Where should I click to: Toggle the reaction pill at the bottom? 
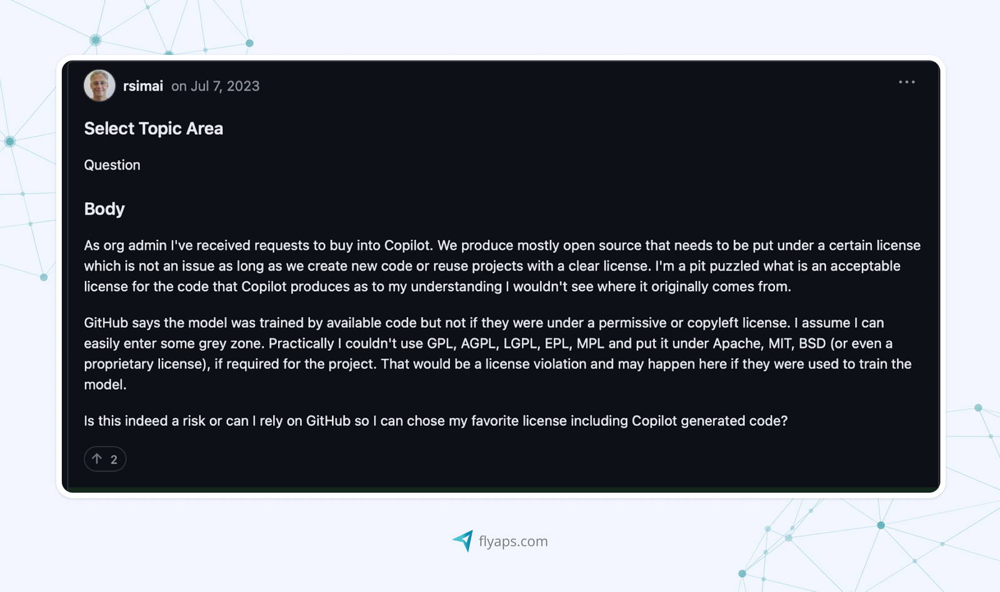105,459
